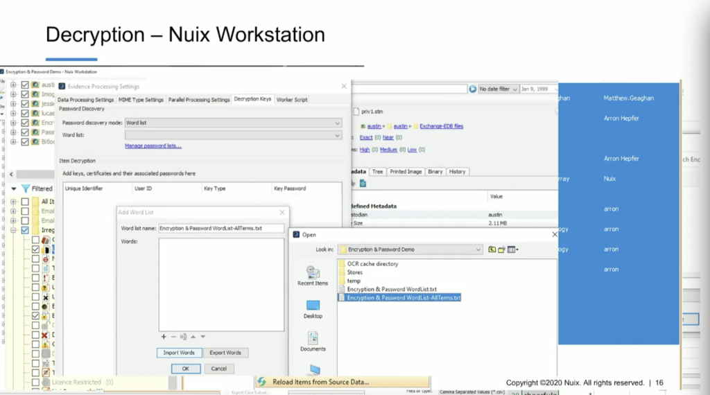
Task: Click the OCR cache directory folder icon
Action: [x=342, y=264]
